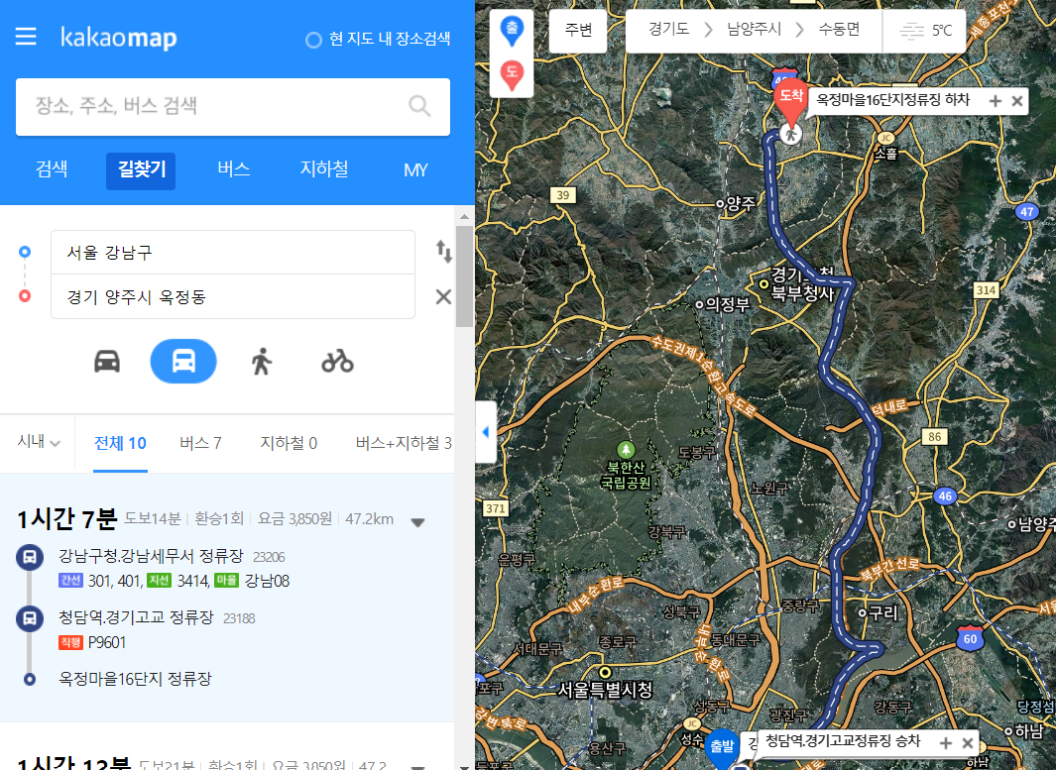This screenshot has height=770, width=1056.
Task: Switch to 버스 tab
Action: 234,169
